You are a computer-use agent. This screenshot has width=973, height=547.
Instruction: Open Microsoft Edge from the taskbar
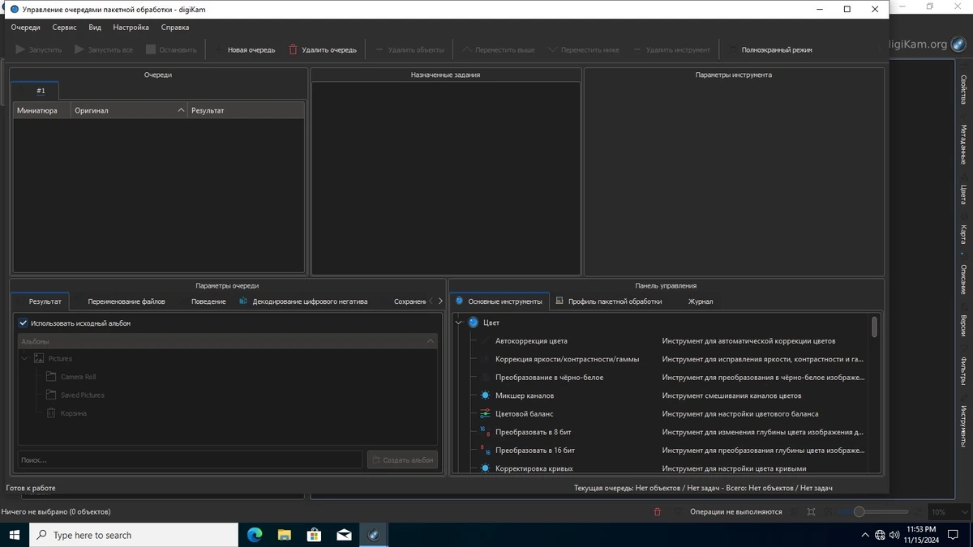pos(255,535)
